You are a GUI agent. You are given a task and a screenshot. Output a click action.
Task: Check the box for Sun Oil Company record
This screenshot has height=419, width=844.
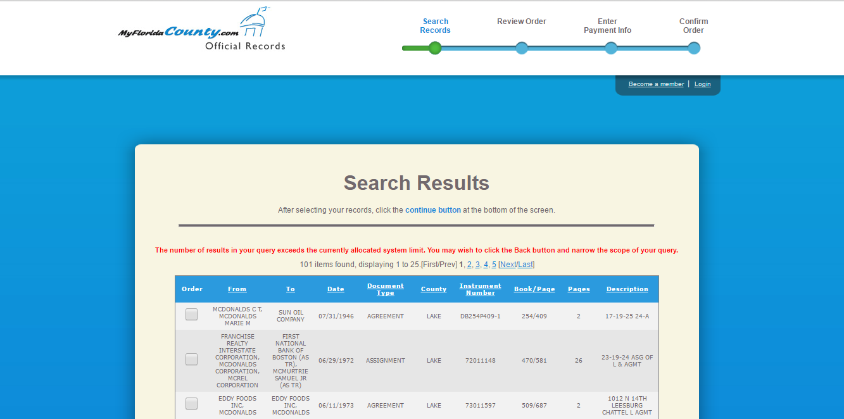(191, 315)
